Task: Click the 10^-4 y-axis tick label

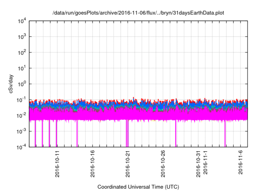Action: pos(22,147)
